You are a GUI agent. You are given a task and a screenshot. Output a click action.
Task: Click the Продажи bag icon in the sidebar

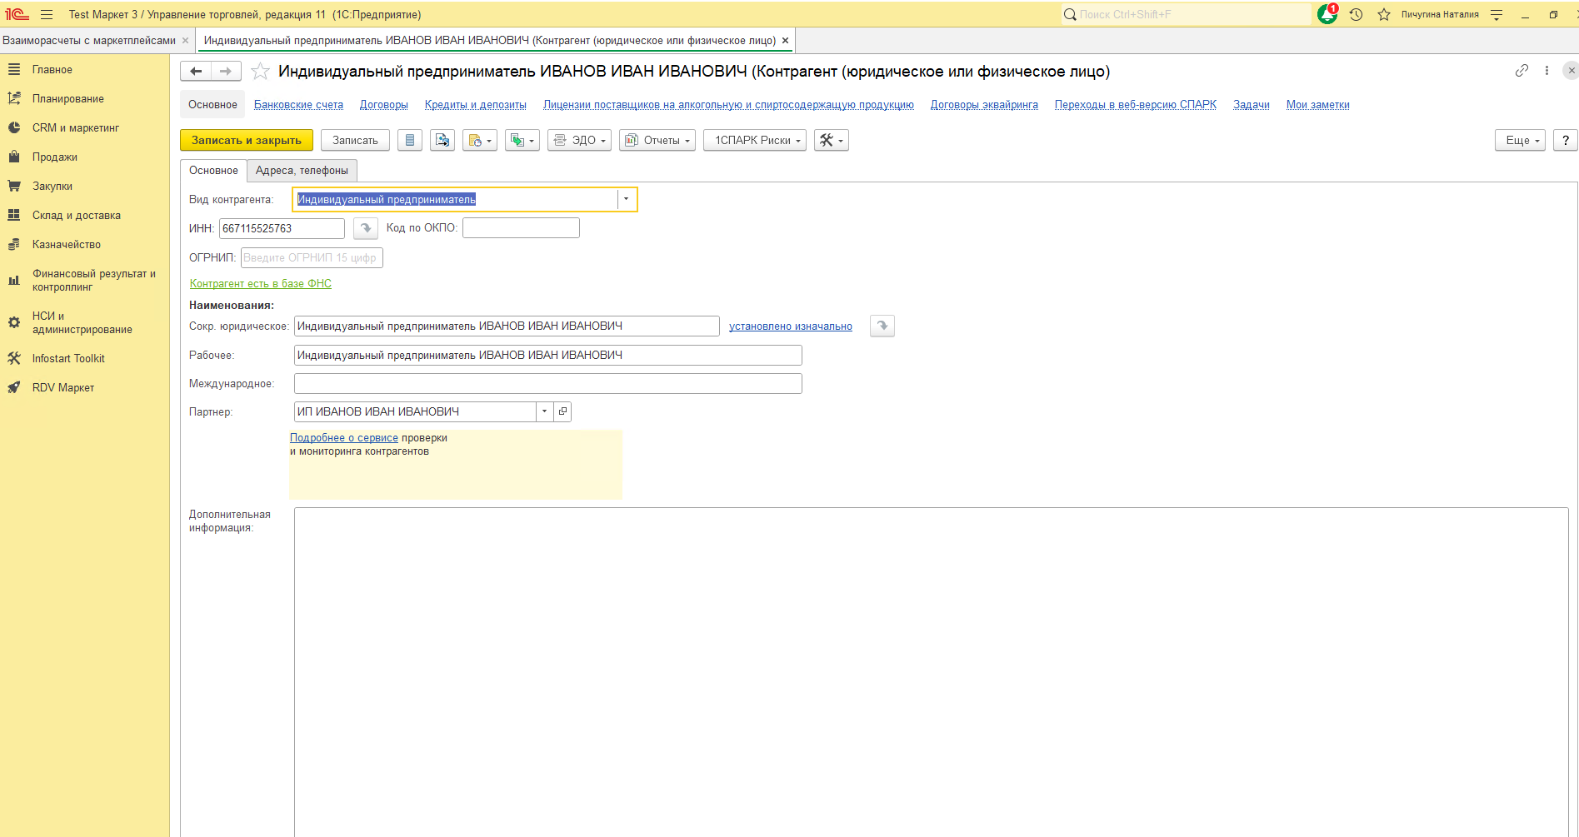pos(14,157)
